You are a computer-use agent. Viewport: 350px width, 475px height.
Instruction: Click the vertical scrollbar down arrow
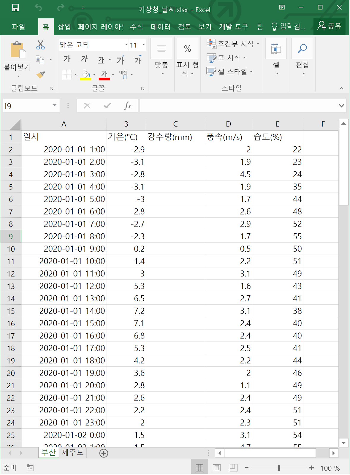coord(343,443)
